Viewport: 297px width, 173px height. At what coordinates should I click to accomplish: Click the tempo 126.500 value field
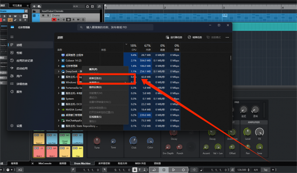tap(242, 170)
